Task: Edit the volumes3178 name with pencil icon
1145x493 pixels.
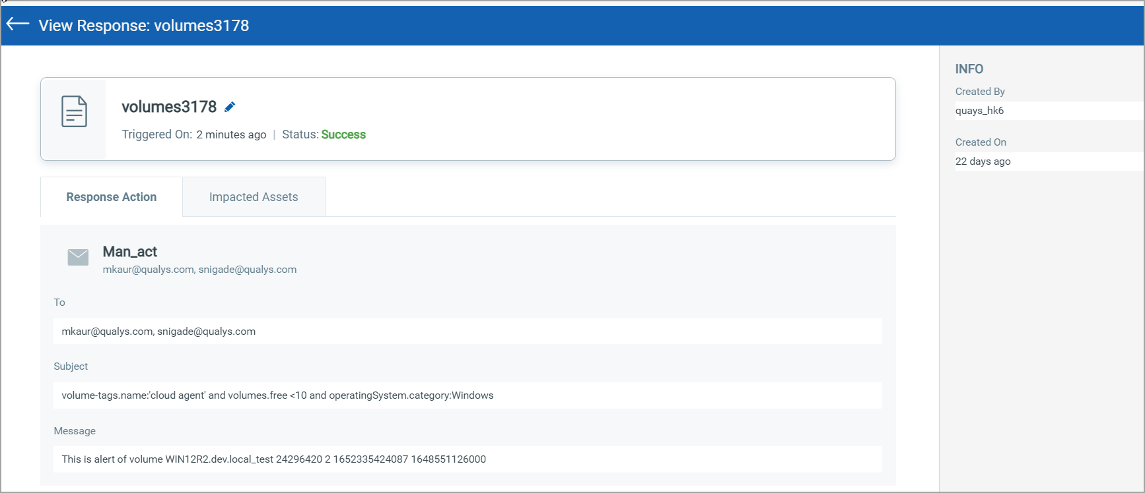Action: click(230, 107)
